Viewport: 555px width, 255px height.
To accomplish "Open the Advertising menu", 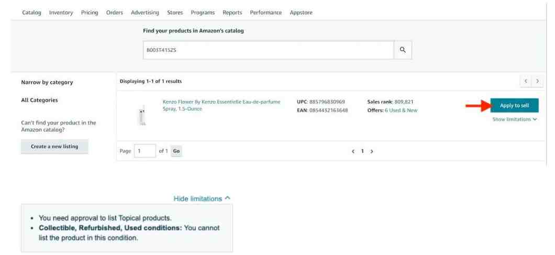I will (x=145, y=13).
